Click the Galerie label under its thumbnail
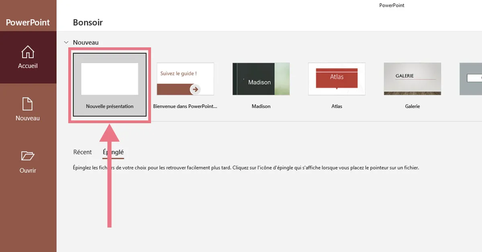Viewport: 482px width, 252px height. [413, 106]
